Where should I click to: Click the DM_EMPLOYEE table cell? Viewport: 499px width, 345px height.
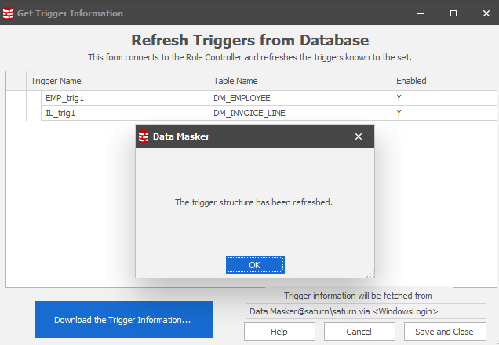coord(242,98)
